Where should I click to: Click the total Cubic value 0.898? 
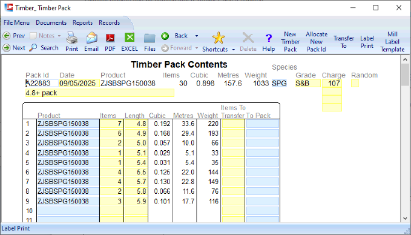pyautogui.click(x=205, y=84)
